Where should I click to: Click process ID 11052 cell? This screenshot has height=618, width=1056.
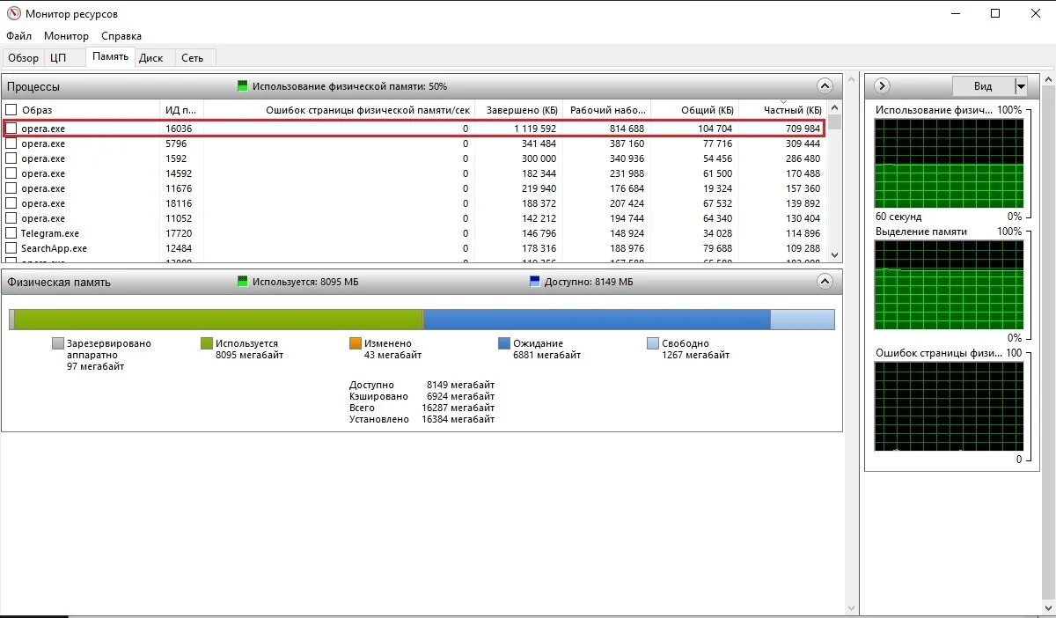179,218
